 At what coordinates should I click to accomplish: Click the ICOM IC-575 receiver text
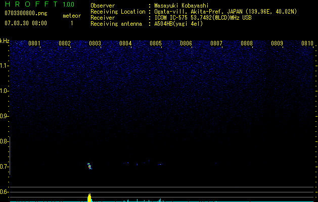[203, 18]
